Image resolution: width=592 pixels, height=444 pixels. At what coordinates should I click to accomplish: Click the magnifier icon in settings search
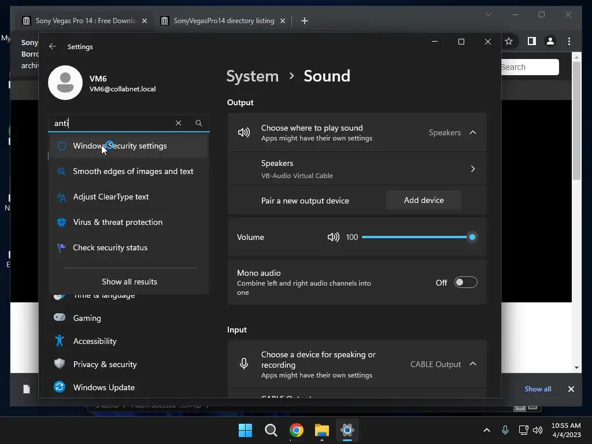(199, 123)
